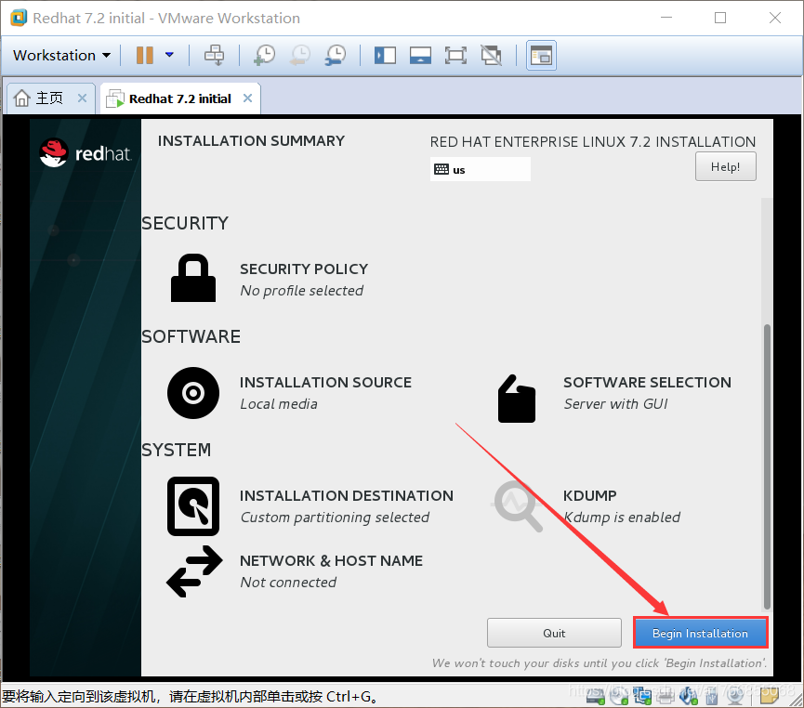Image resolution: width=804 pixels, height=708 pixels.
Task: Click the USB controller status icon
Action: (712, 697)
